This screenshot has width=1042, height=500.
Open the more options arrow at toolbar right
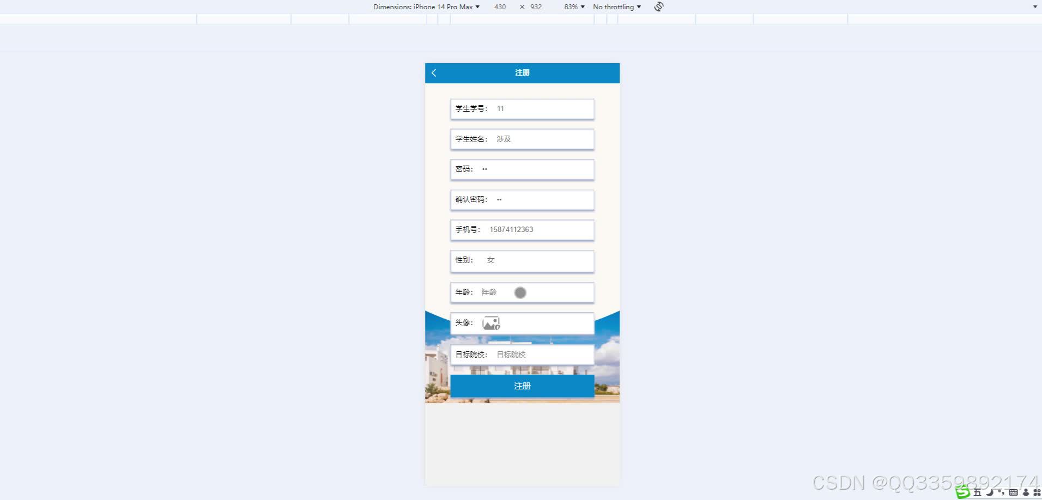1035,7
